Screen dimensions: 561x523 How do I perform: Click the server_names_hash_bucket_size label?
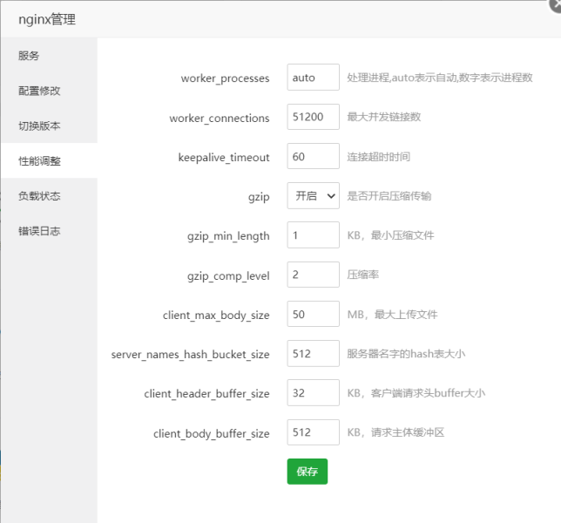[x=190, y=355]
